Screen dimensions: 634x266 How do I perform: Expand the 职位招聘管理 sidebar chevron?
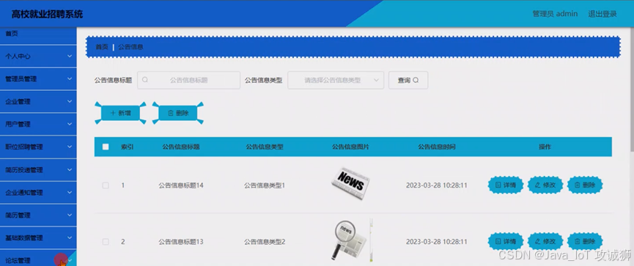(70, 147)
